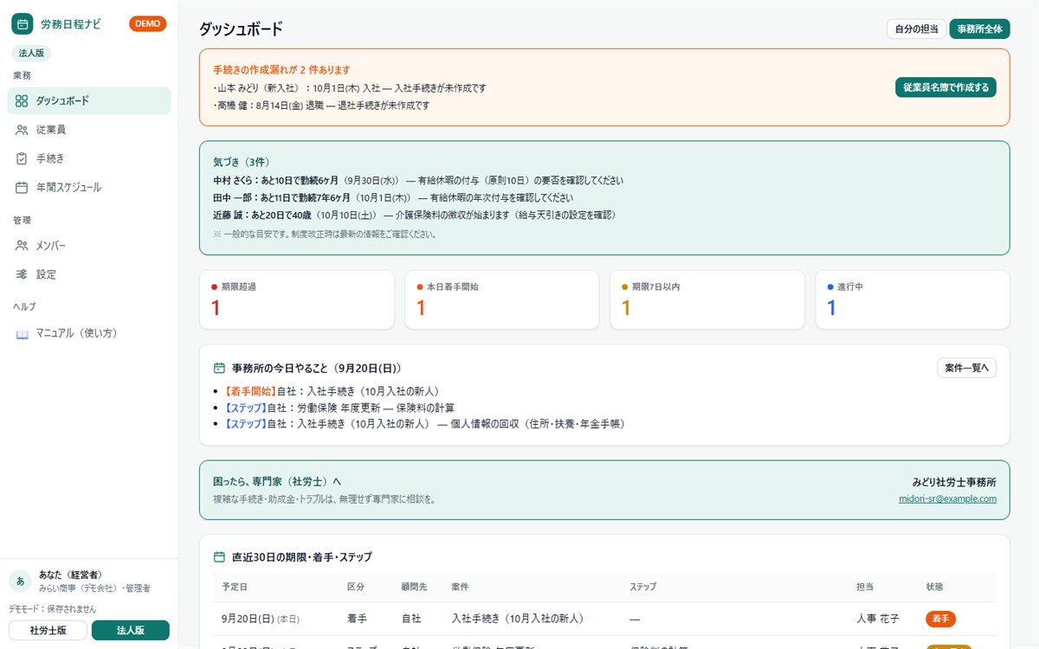Click the メンバー people icon
This screenshot has width=1039, height=649.
click(x=22, y=246)
